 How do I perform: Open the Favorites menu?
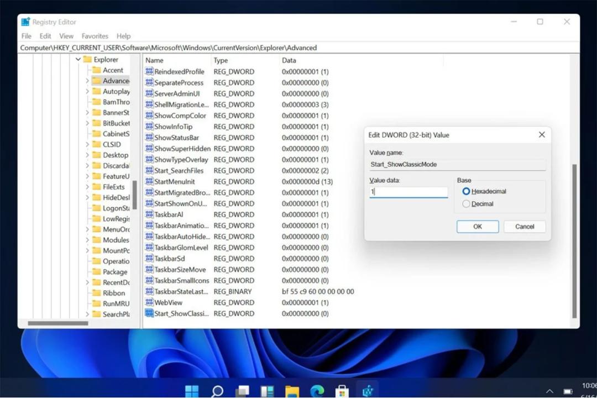tap(95, 36)
